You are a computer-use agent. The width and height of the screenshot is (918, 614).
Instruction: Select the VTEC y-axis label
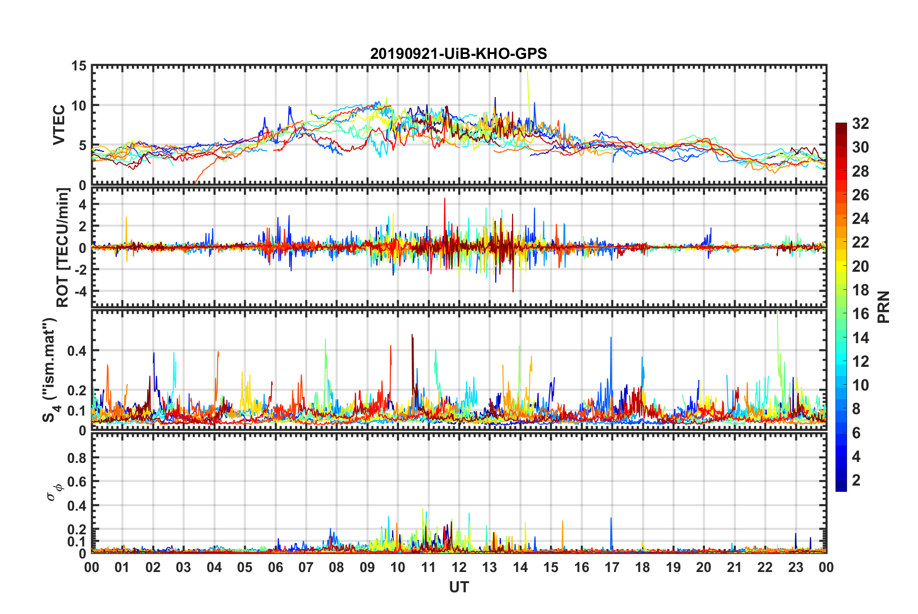[x=59, y=125]
